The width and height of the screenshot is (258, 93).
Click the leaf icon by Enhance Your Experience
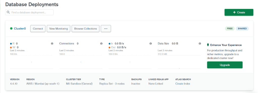click(208, 45)
